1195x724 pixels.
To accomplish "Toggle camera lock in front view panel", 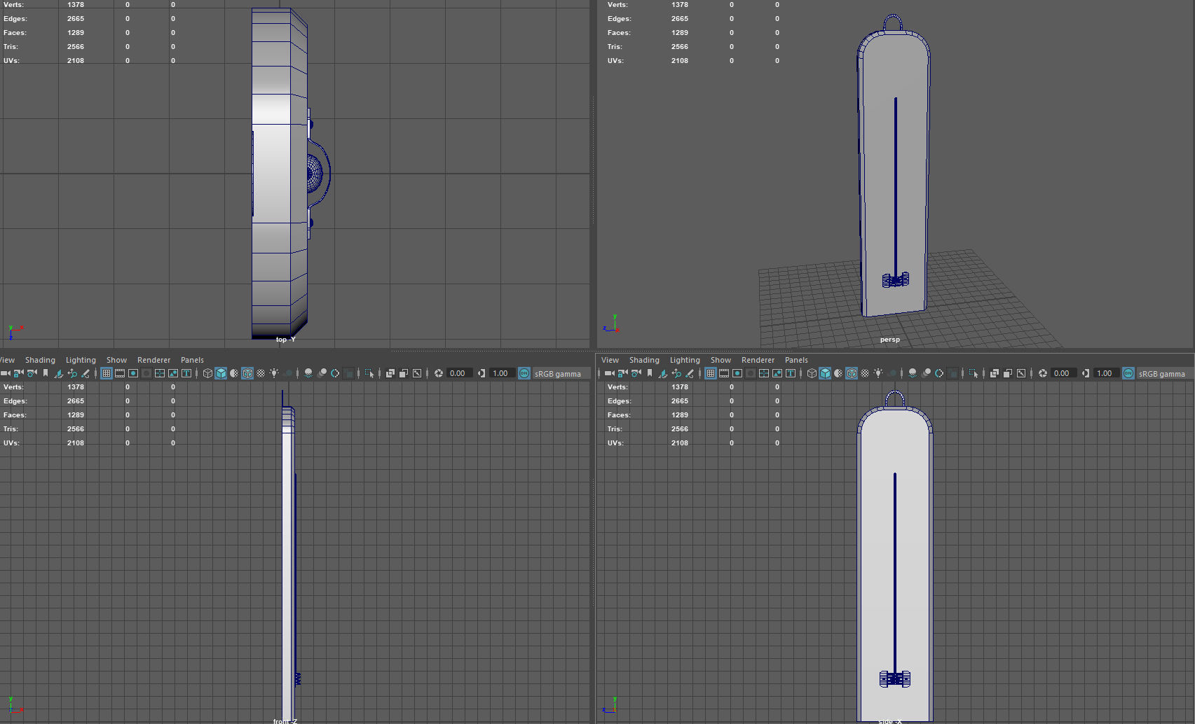I will [18, 373].
